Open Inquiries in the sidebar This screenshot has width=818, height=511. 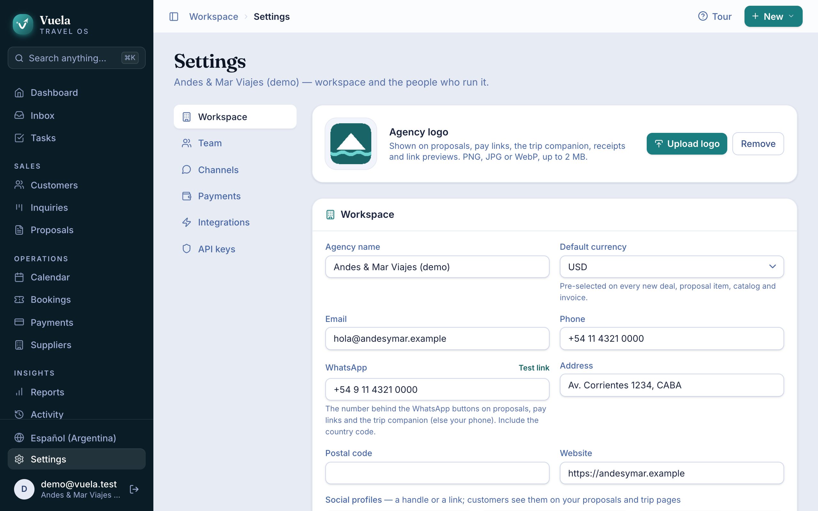pos(77,208)
